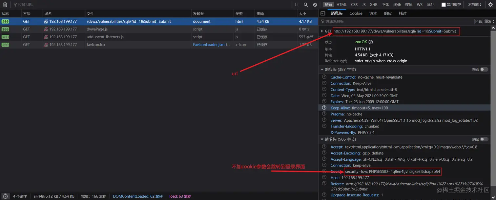Screen dimensions: 496x200
Task: Clear the network log with trash icon
Action: click(5, 5)
